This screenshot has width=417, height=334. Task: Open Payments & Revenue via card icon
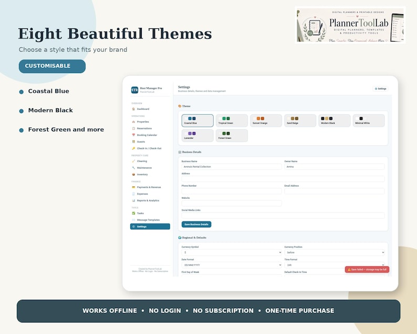(x=133, y=187)
